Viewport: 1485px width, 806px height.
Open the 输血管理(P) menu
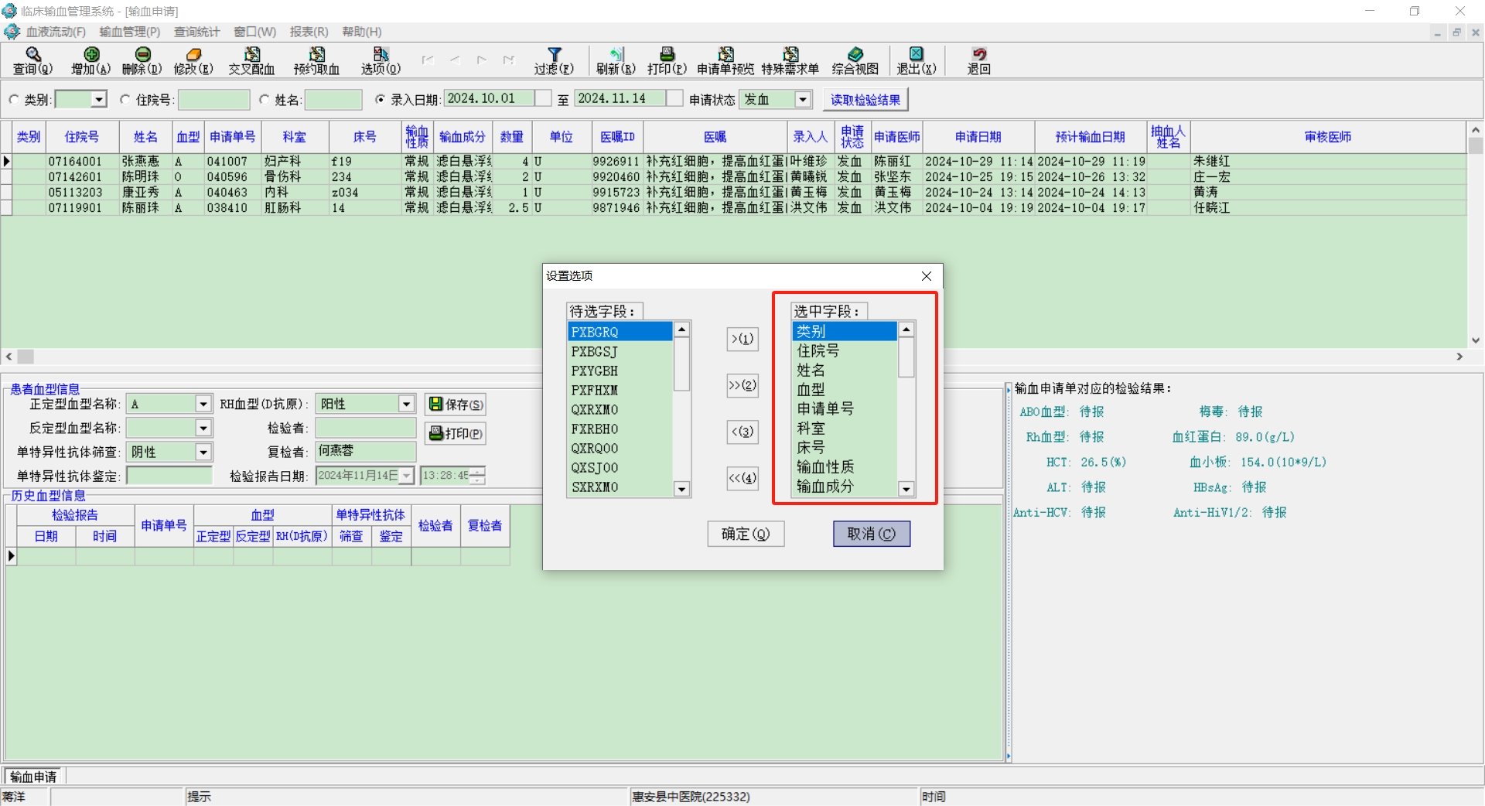pyautogui.click(x=130, y=32)
